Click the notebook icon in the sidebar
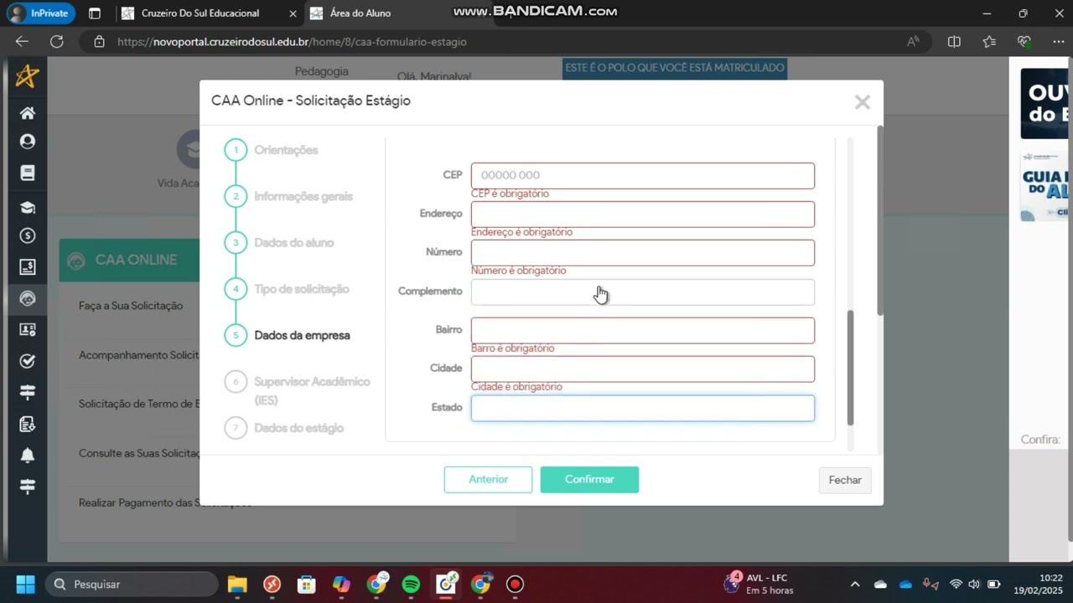Screen dimensions: 1073x603 pos(28,173)
